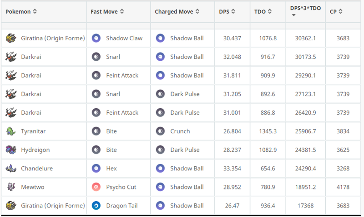Screen dimensions: 364x217
Task: Click the Ghost-type icon beside Shadow Claw
Action: pos(96,38)
